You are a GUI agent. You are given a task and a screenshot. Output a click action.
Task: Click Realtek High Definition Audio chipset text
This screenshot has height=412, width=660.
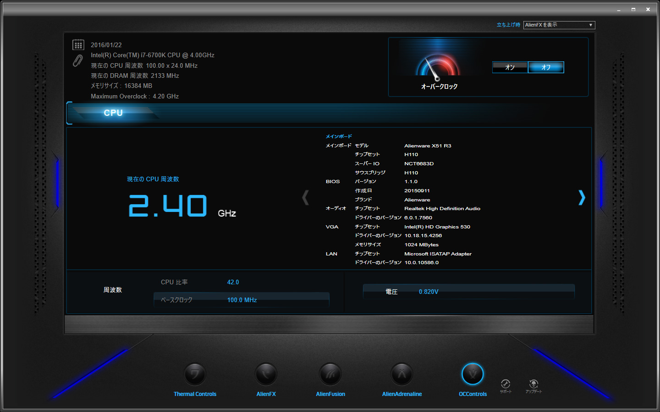pyautogui.click(x=442, y=209)
